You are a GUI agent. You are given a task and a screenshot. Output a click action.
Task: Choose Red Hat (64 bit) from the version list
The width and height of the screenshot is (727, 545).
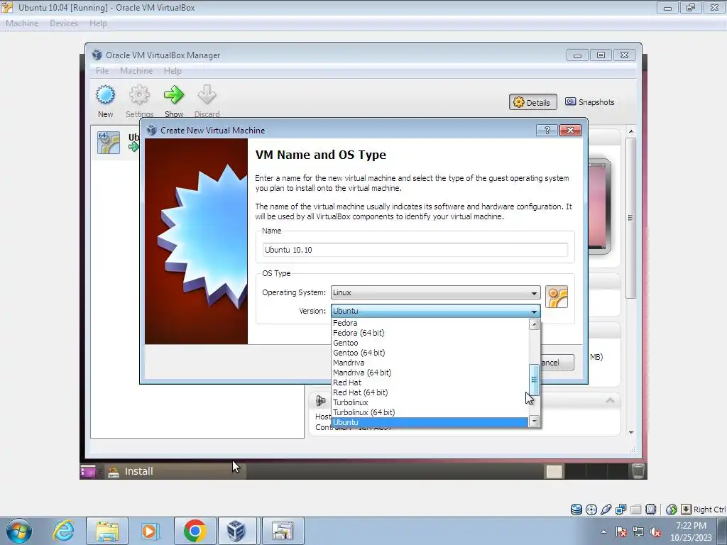(x=430, y=392)
